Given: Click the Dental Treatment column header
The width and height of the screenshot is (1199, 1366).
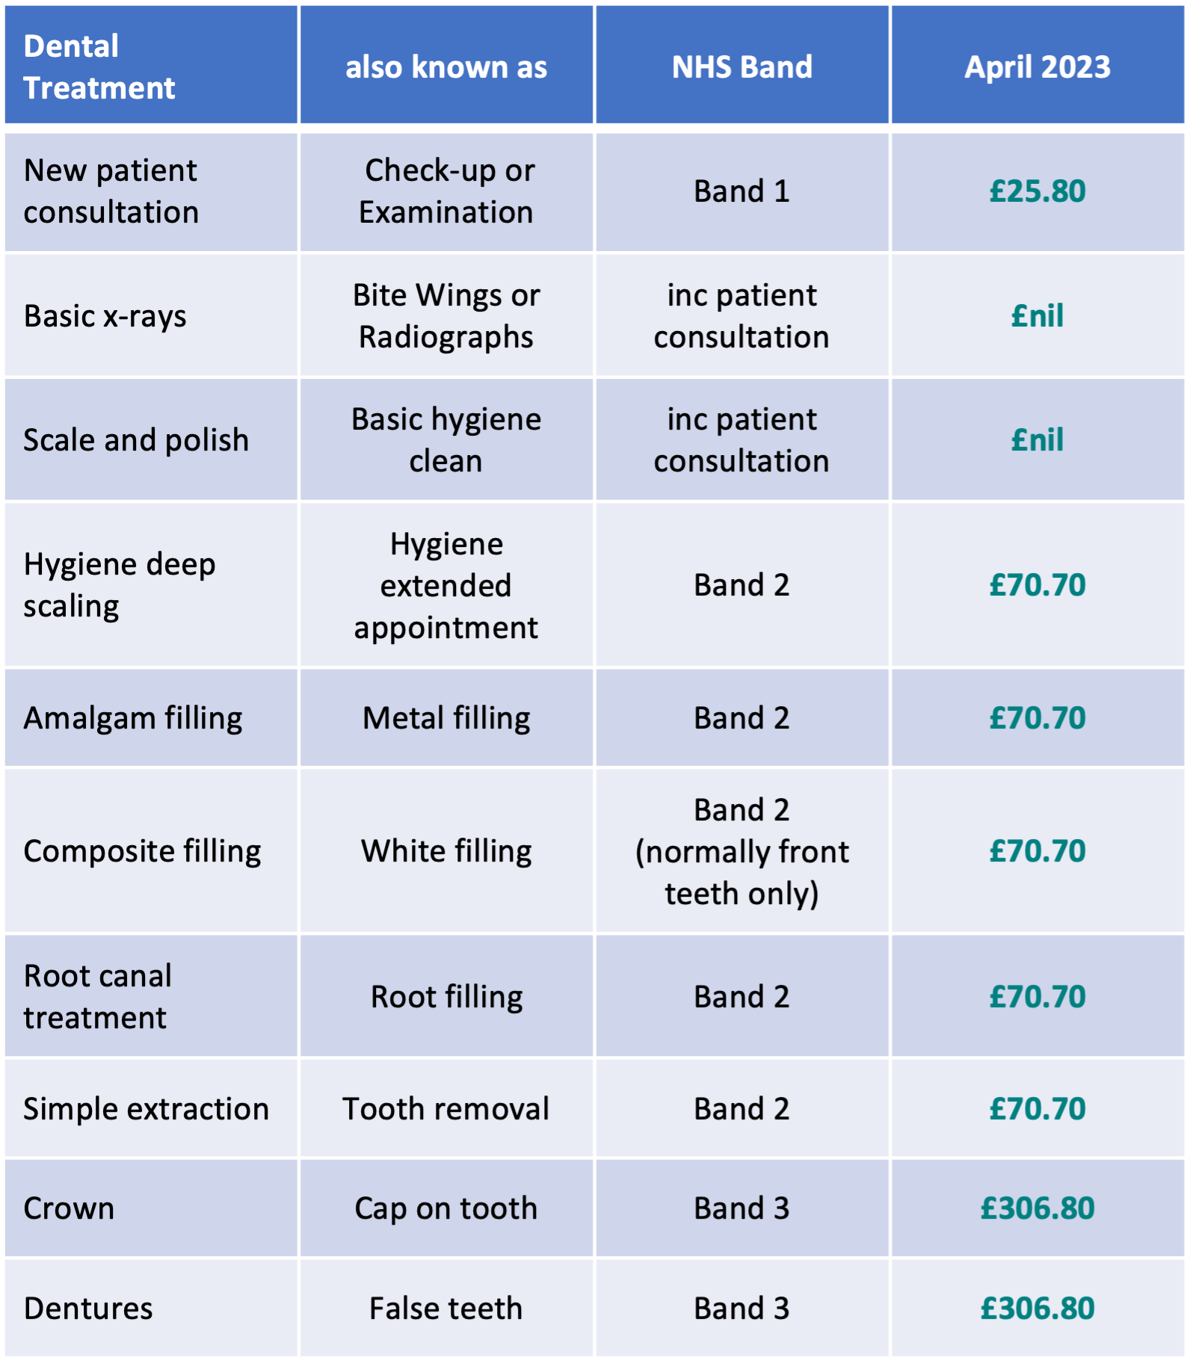Looking at the screenshot, I should coord(151,65).
